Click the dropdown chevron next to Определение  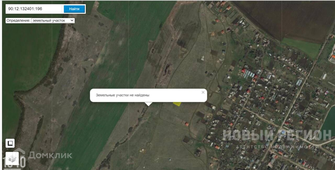click(x=72, y=20)
